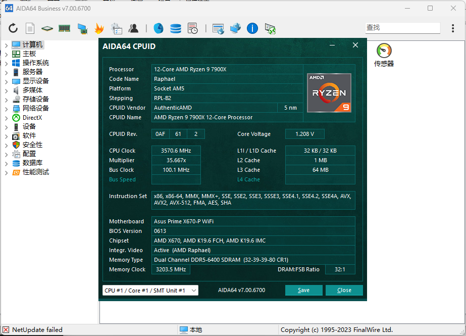Open the three-dot options menu

(x=453, y=28)
